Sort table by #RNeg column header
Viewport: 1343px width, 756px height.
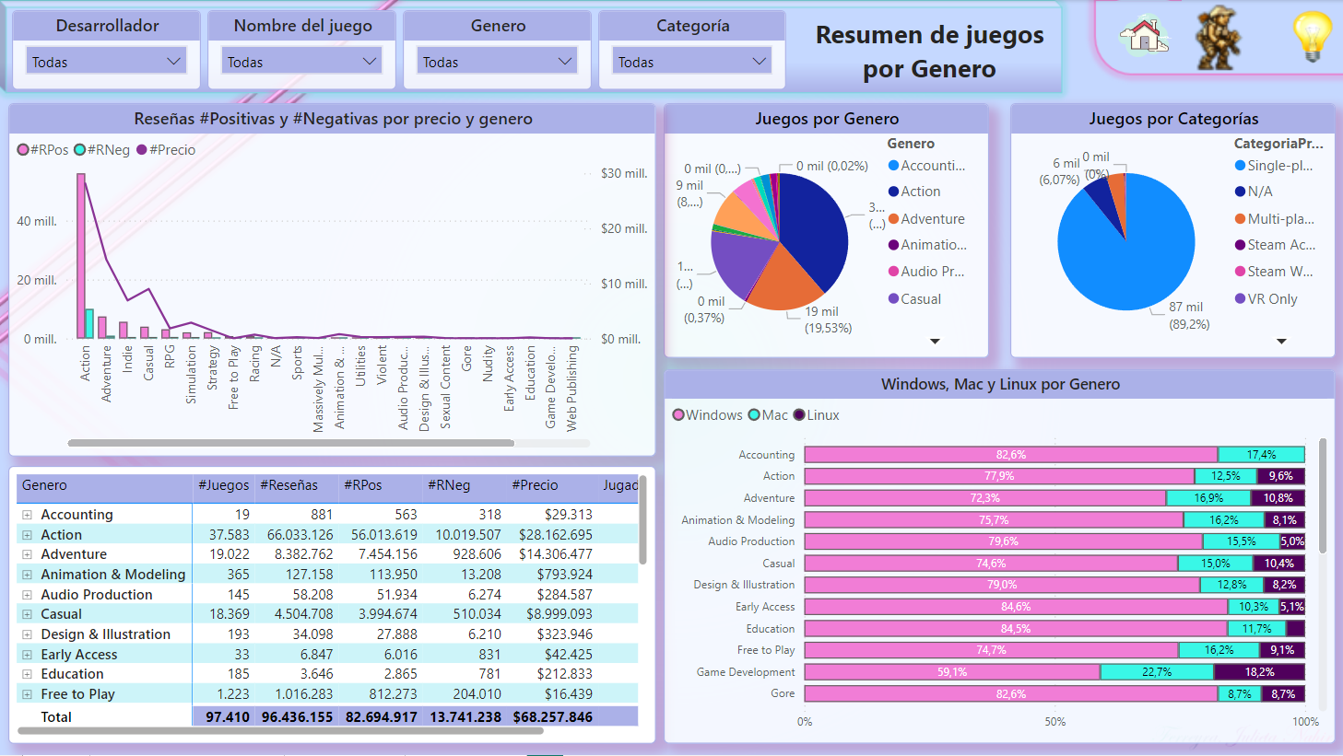coord(449,485)
